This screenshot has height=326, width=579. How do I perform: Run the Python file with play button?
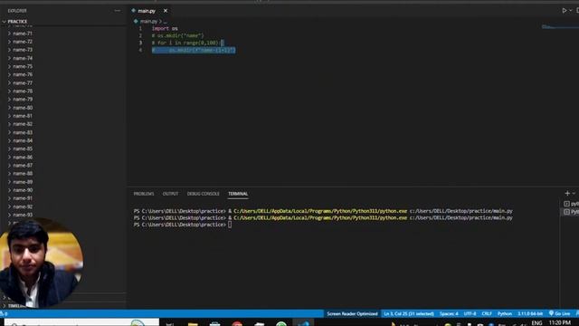coord(565,11)
